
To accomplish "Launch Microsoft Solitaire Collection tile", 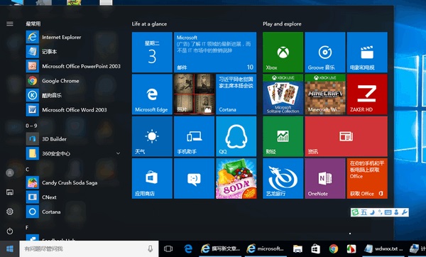I will click(283, 94).
